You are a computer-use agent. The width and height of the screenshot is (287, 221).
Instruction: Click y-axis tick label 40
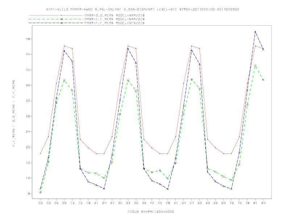click(x=28, y=70)
